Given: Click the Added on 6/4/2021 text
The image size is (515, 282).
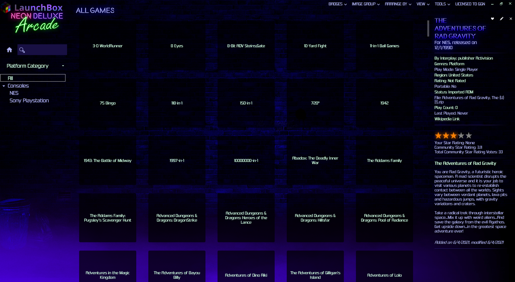Looking at the screenshot, I should [469, 243].
